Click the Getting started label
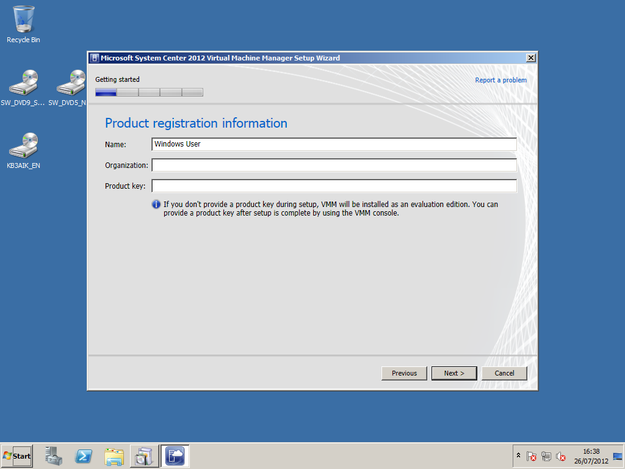The width and height of the screenshot is (625, 469). [117, 79]
